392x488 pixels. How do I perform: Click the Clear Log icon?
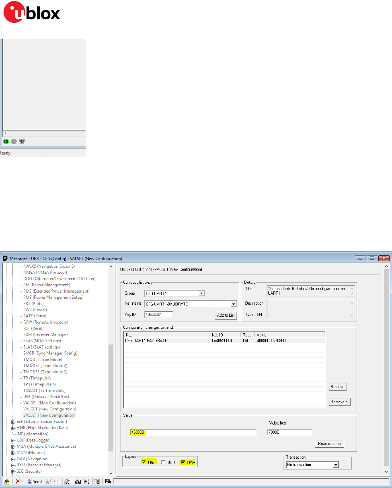(x=22, y=141)
